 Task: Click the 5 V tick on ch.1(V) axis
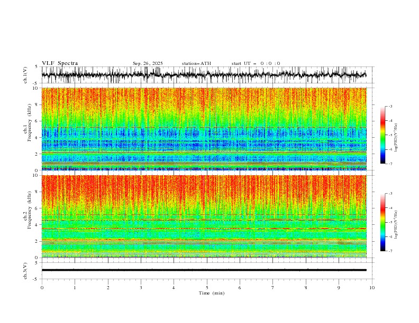(x=37, y=67)
